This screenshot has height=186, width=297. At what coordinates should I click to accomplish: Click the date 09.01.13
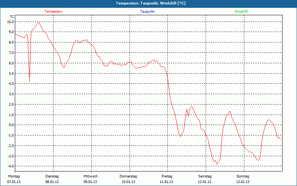[90, 182]
